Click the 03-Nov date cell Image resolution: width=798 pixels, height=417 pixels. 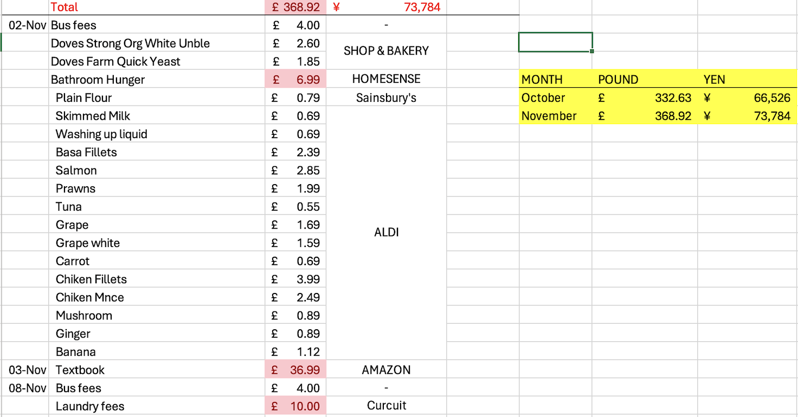point(27,370)
